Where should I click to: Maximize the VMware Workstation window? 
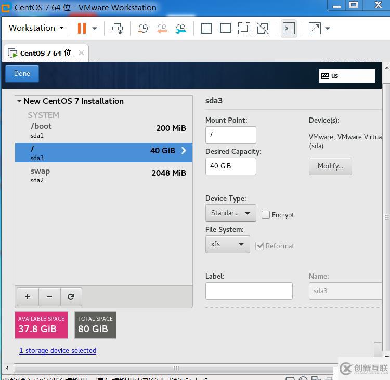(354, 5)
